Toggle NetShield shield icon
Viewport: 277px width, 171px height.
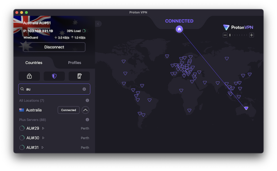[54, 76]
